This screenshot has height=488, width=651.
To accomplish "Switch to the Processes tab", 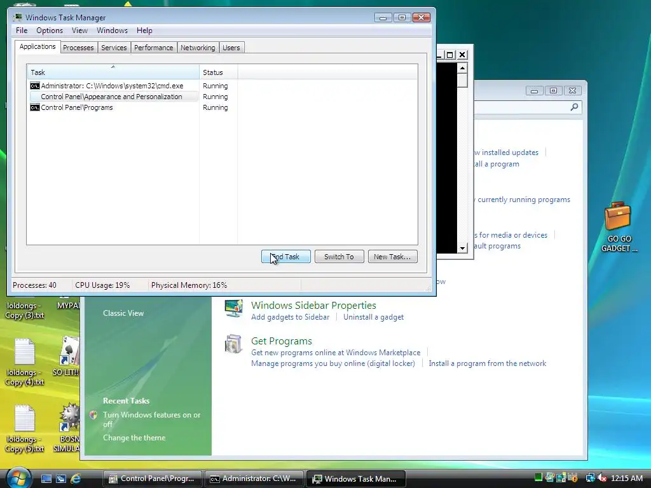I will point(78,48).
